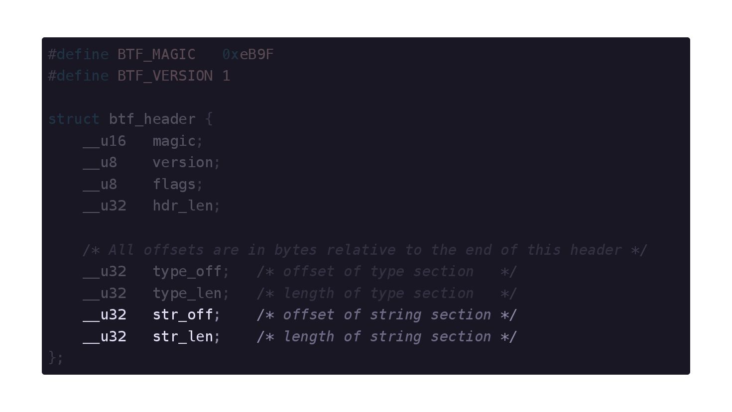
Task: Click the magic field name
Action: coord(174,141)
